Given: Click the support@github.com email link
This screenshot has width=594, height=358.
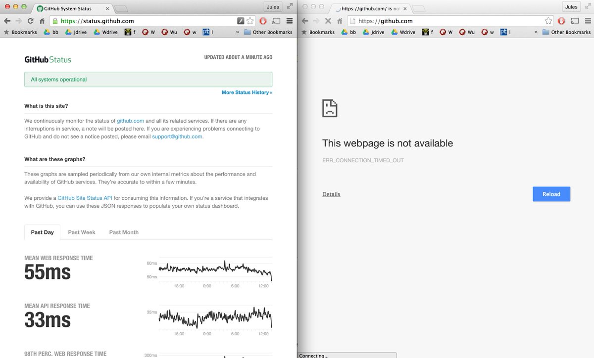Looking at the screenshot, I should pos(177,136).
